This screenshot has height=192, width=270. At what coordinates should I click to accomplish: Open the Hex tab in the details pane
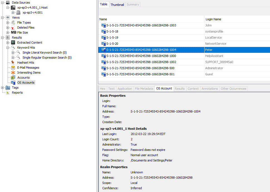102,88
